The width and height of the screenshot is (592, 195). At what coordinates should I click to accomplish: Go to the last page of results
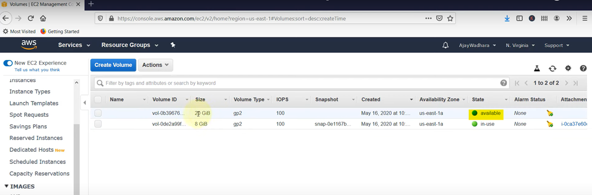pos(575,83)
